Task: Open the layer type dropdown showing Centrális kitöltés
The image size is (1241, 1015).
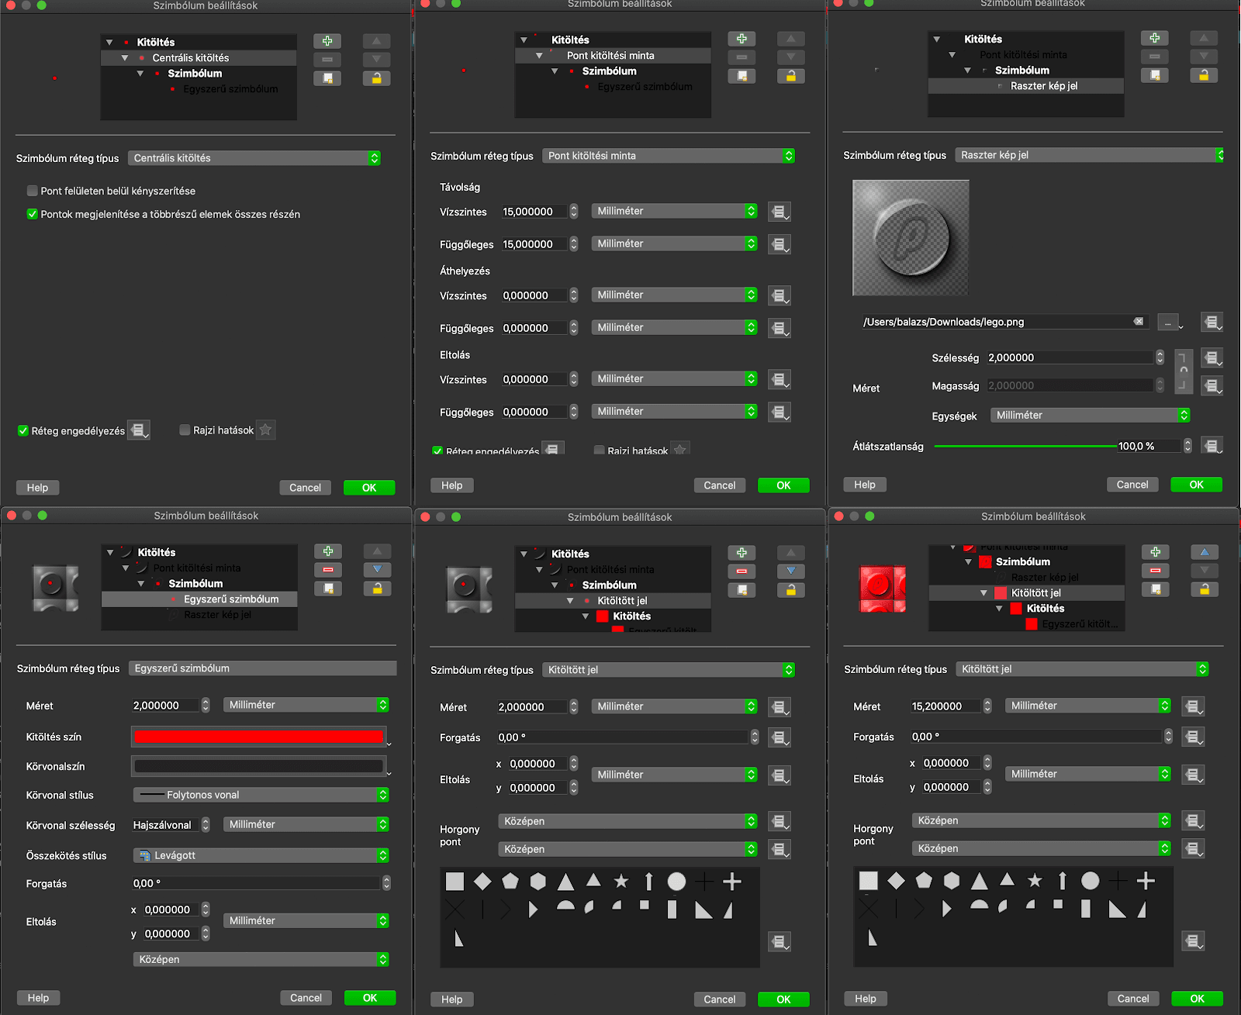Action: (254, 158)
